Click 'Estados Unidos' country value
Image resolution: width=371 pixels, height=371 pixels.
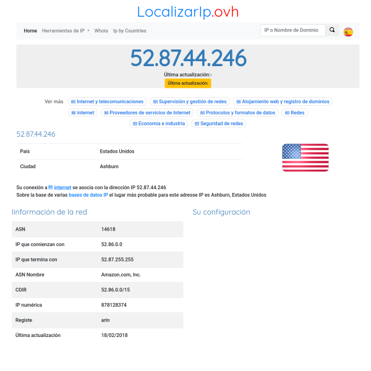pyautogui.click(x=117, y=151)
